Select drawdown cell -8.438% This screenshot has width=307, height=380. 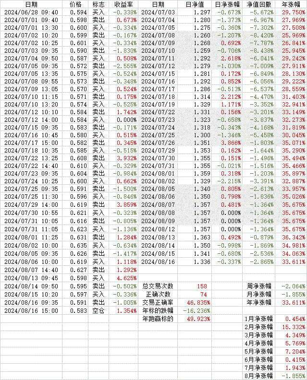(x=262, y=51)
